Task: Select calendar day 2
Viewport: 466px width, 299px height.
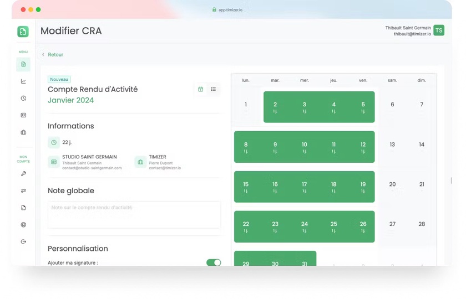Action: click(x=275, y=107)
